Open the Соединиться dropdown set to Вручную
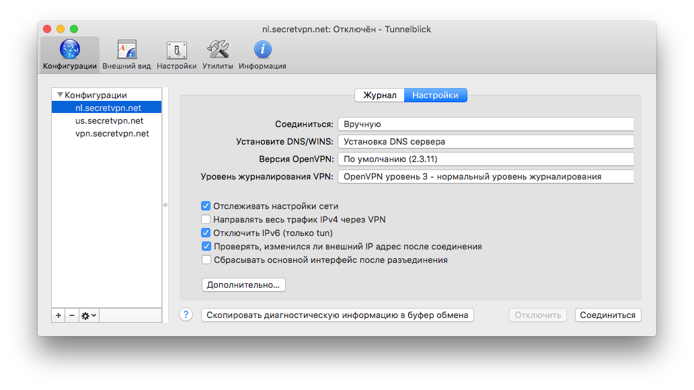The width and height of the screenshot is (694, 390). [486, 124]
